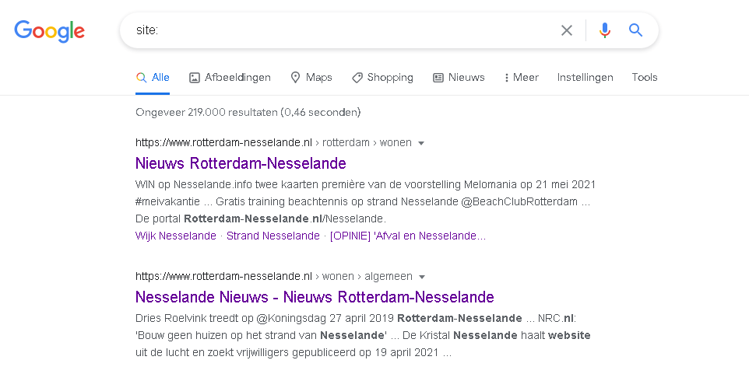The image size is (749, 367).
Task: Click the 'Ongeveer 219.000 resultaten' stats text
Action: tap(248, 113)
